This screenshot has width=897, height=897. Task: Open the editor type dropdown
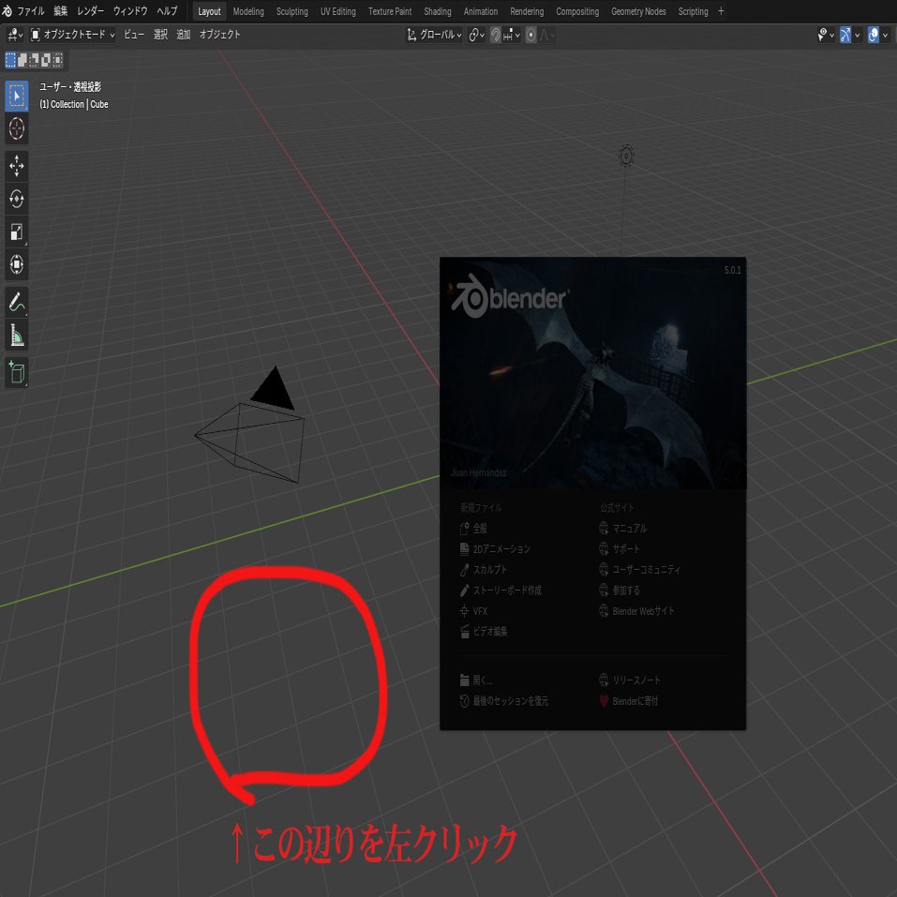(15, 35)
